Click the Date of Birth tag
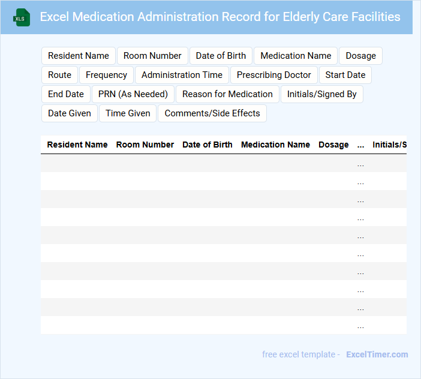The image size is (421, 379). pos(221,56)
